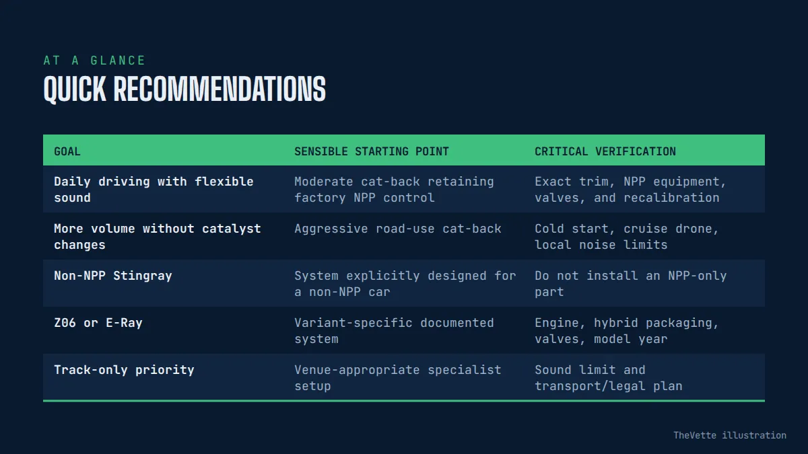Click the 'TheVette illustration' credit text

pos(730,435)
